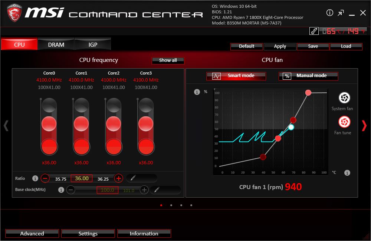Click the fan curve point near 62%
This screenshot has width=371, height=241.
coord(293,120)
